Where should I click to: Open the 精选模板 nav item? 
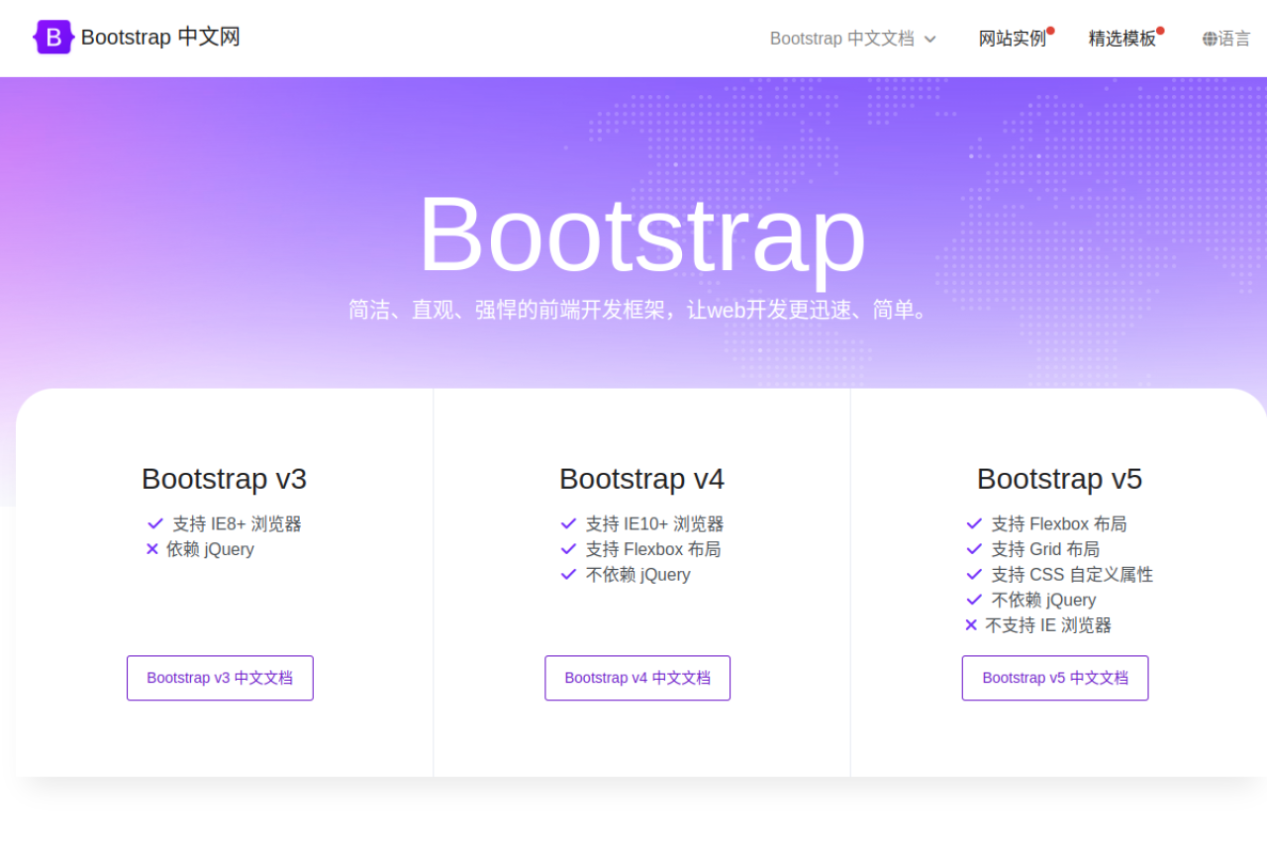(1122, 39)
